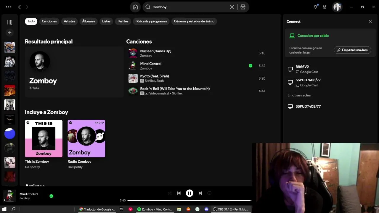
Task: Open the This Is Zomboy playlist
Action: (44, 144)
